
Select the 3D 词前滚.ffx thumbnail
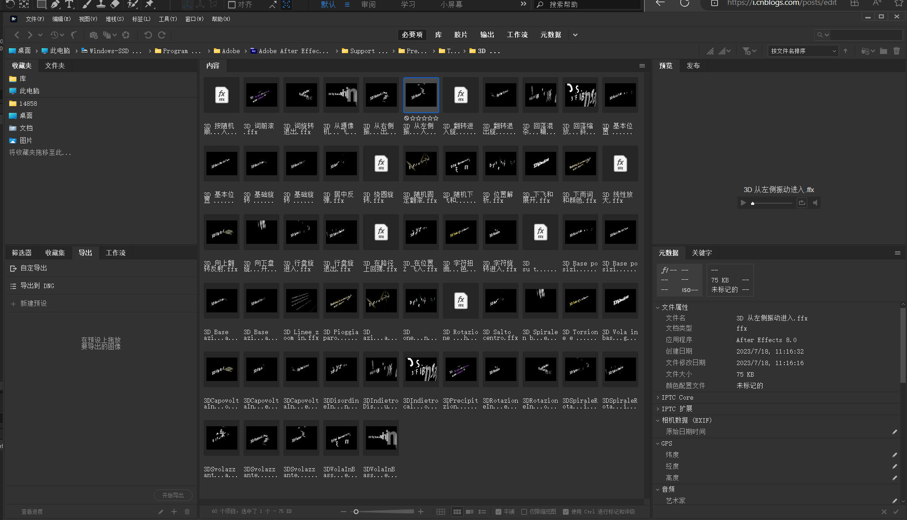[x=261, y=95]
